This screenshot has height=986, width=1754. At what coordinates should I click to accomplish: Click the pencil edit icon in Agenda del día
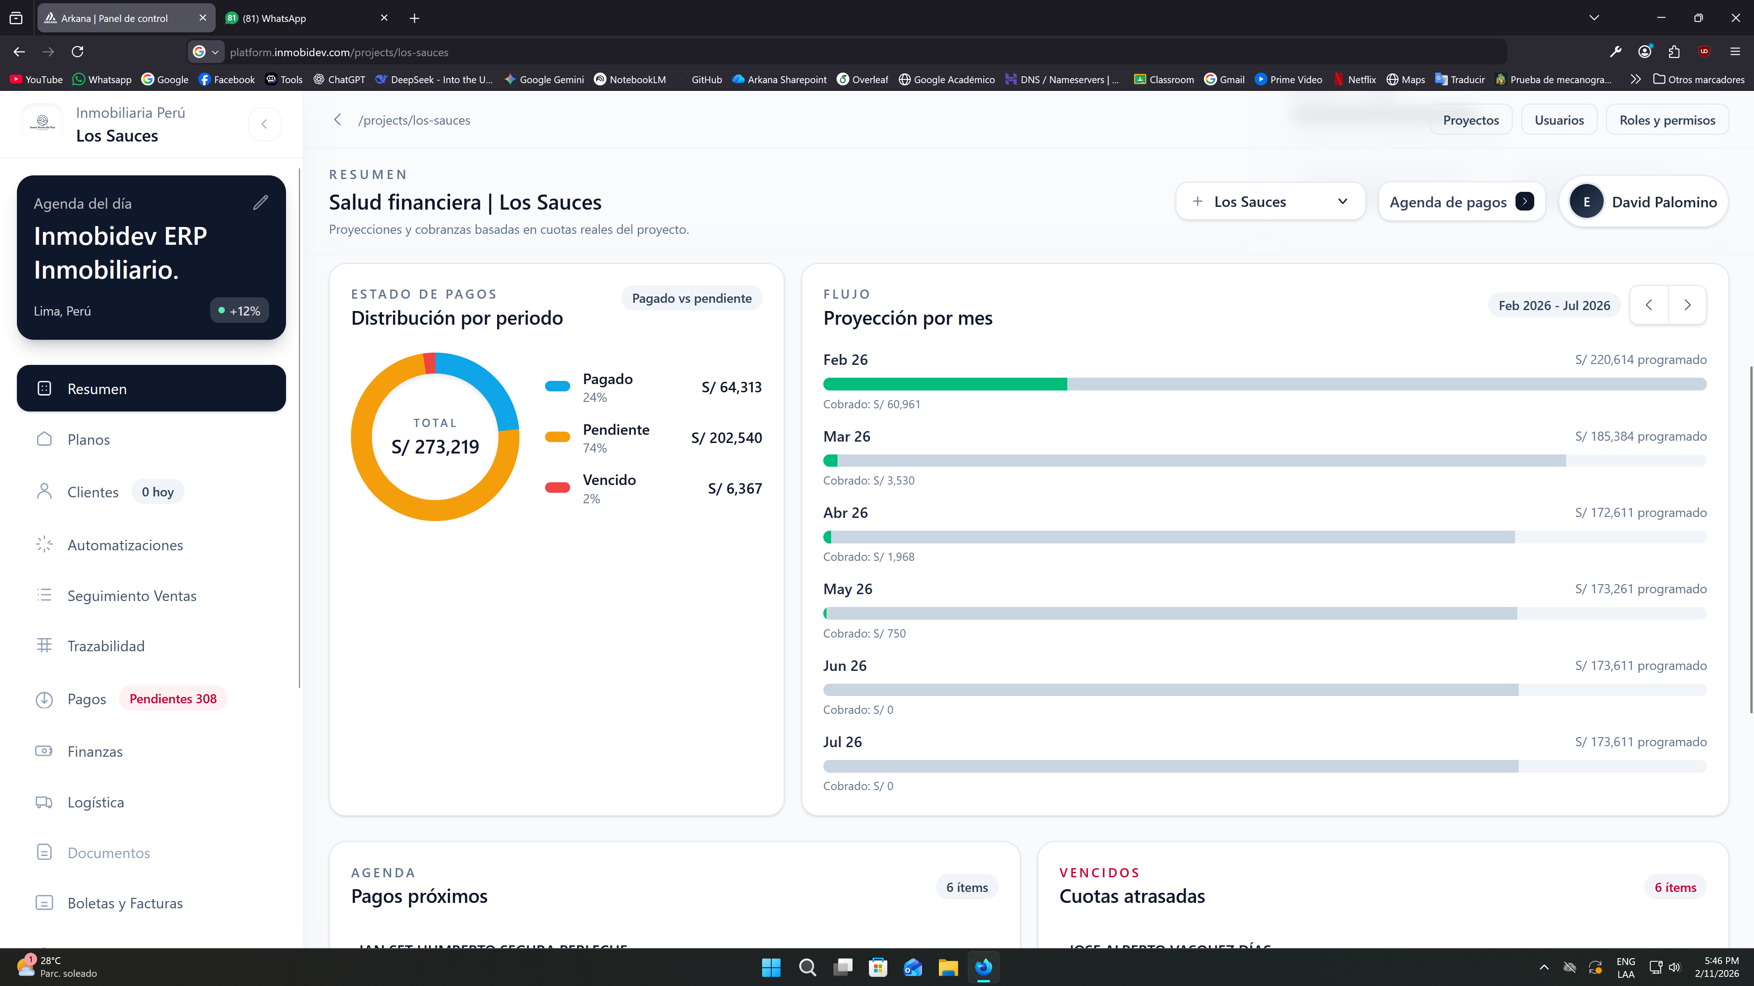click(x=260, y=203)
